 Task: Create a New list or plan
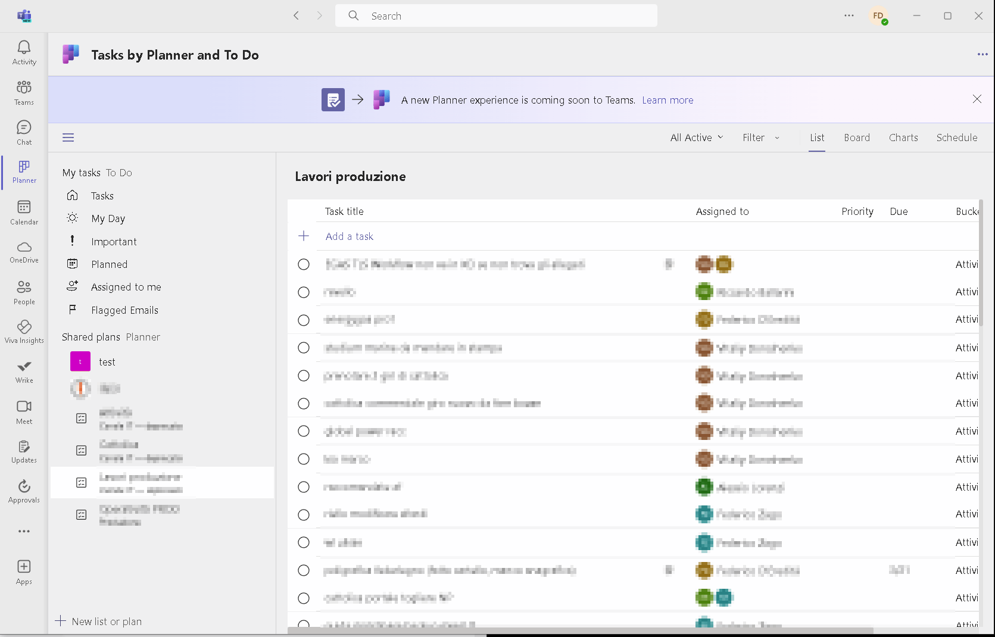(99, 622)
